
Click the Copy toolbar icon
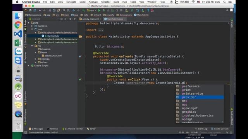54,10
